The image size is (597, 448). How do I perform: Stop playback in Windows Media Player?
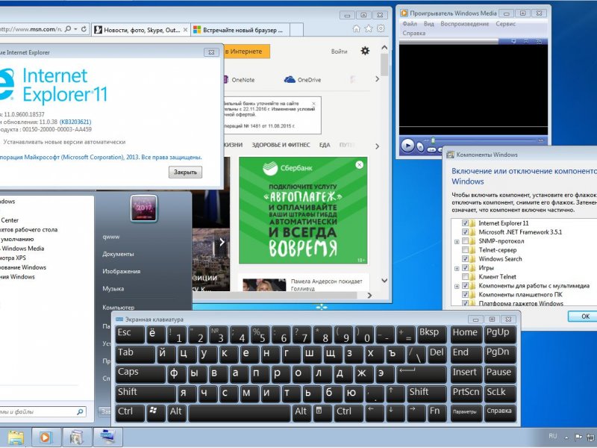pos(420,146)
